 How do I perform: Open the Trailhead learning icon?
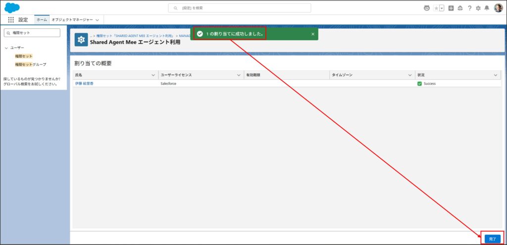460,8
